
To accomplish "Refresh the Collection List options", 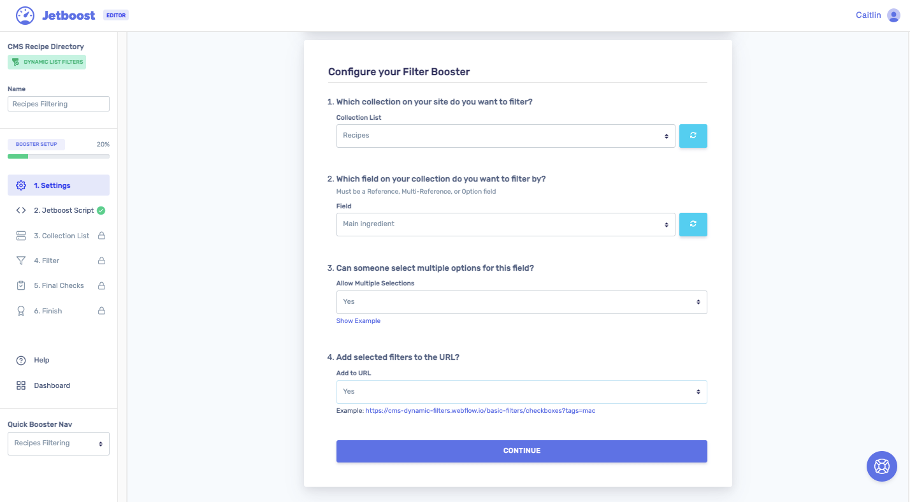I will [693, 136].
